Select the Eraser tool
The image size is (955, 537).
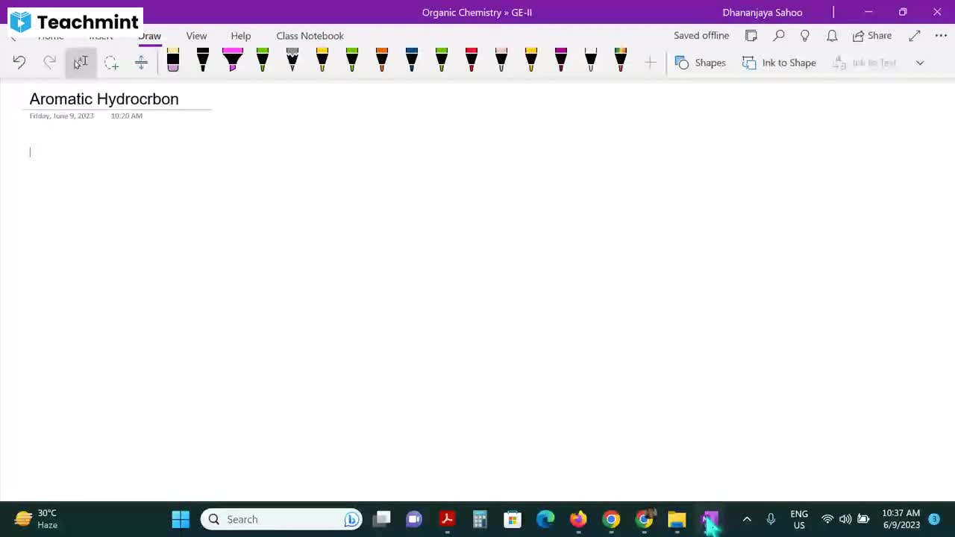173,60
